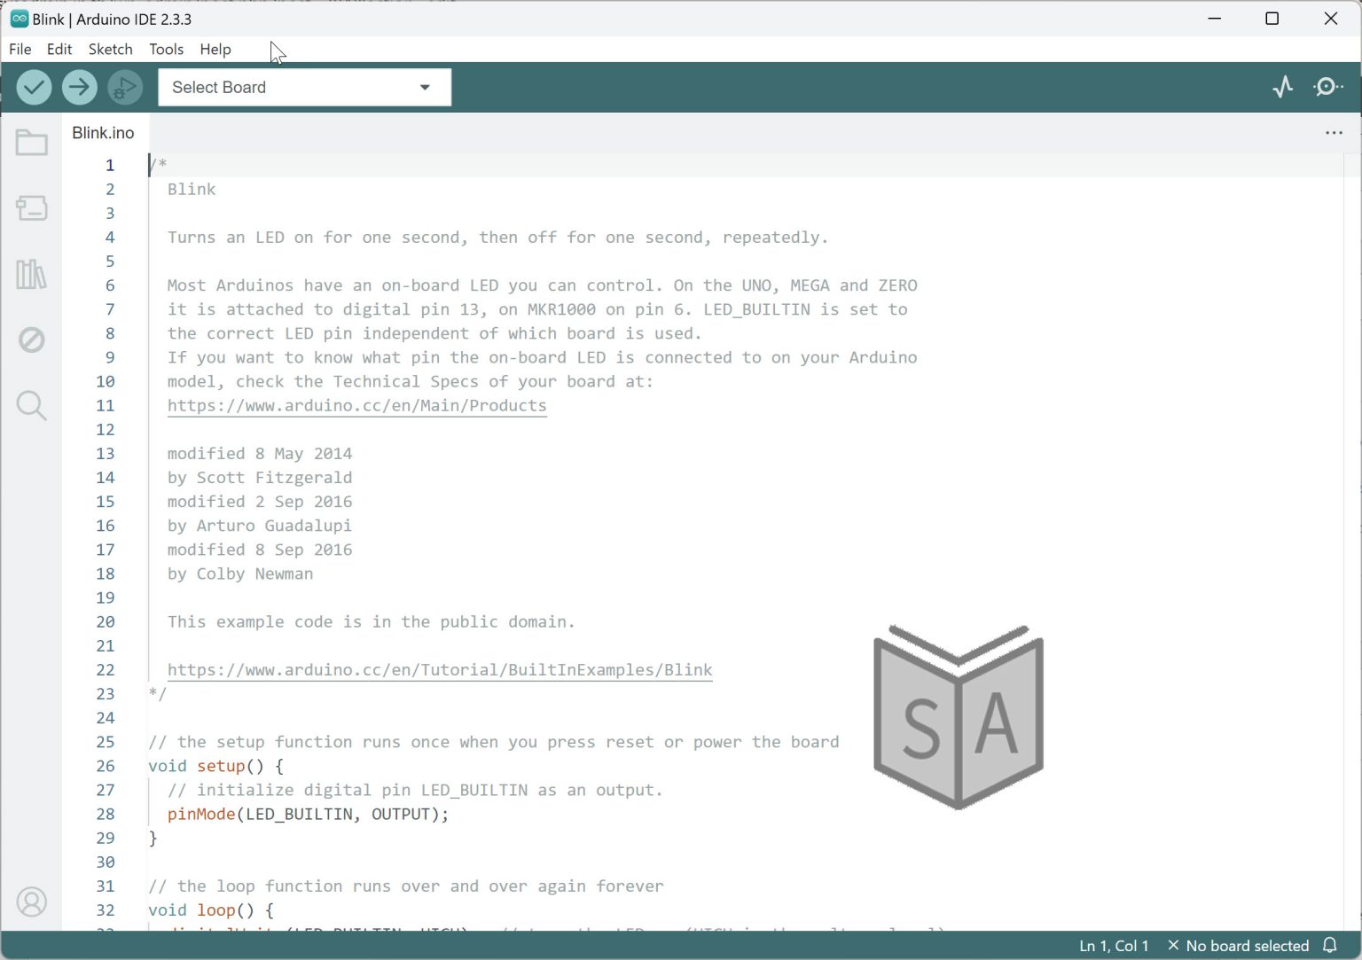The height and width of the screenshot is (960, 1362).
Task: Click the Verify sketch checkmark icon
Action: (x=33, y=87)
